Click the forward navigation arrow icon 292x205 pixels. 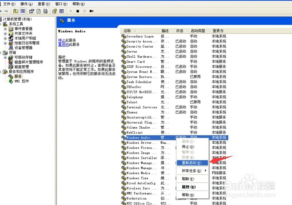point(7,11)
